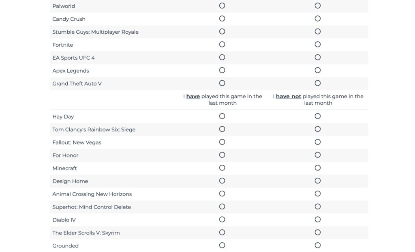
Task: Mark Minecraft as played last month
Action: (x=222, y=168)
